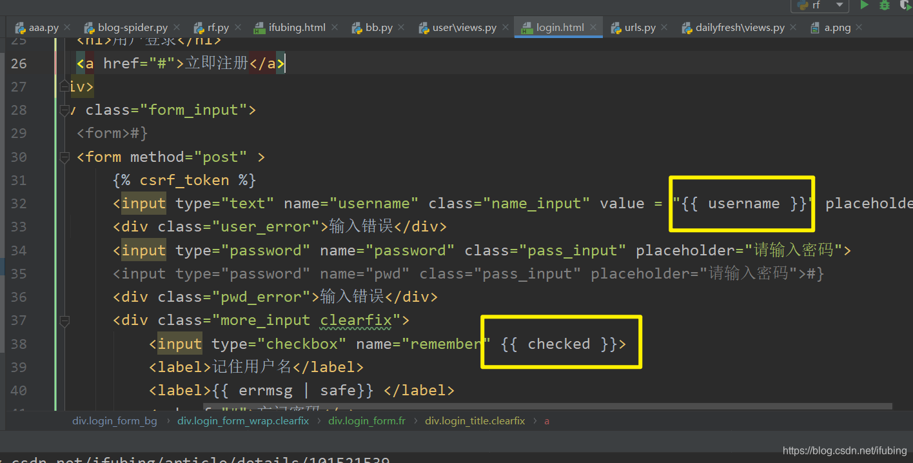913x463 pixels.
Task: Close the blog-spider.py tab
Action: [178, 28]
